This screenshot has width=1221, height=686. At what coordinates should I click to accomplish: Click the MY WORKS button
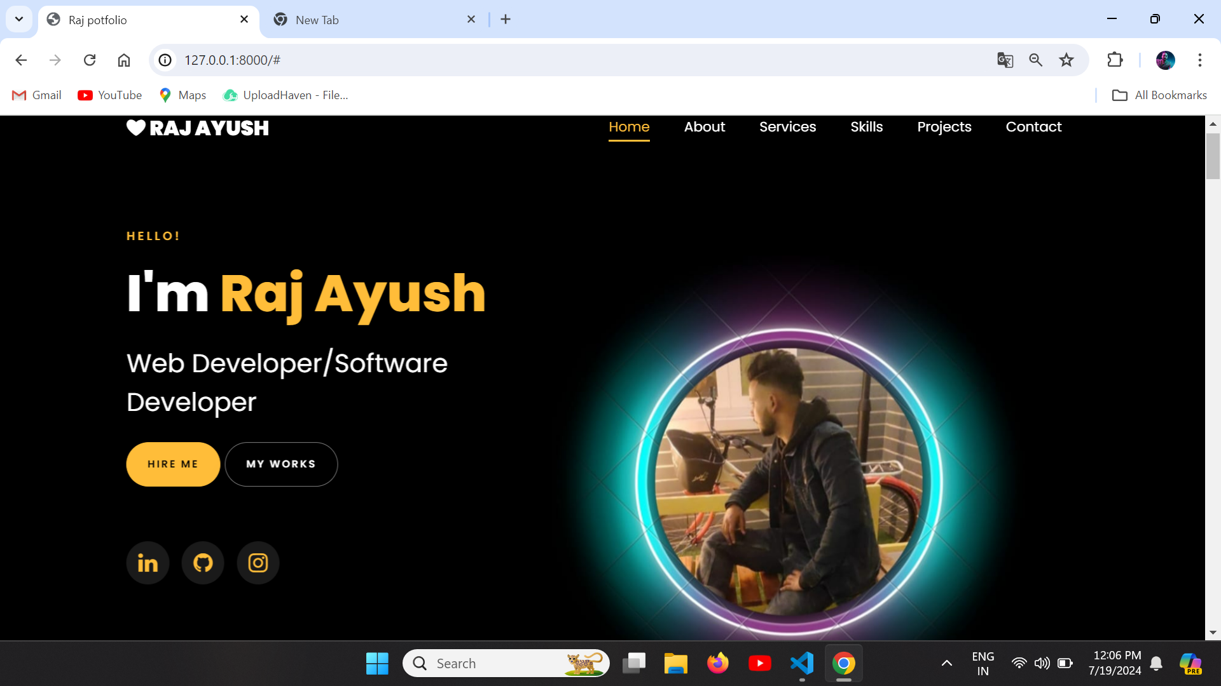tap(281, 464)
